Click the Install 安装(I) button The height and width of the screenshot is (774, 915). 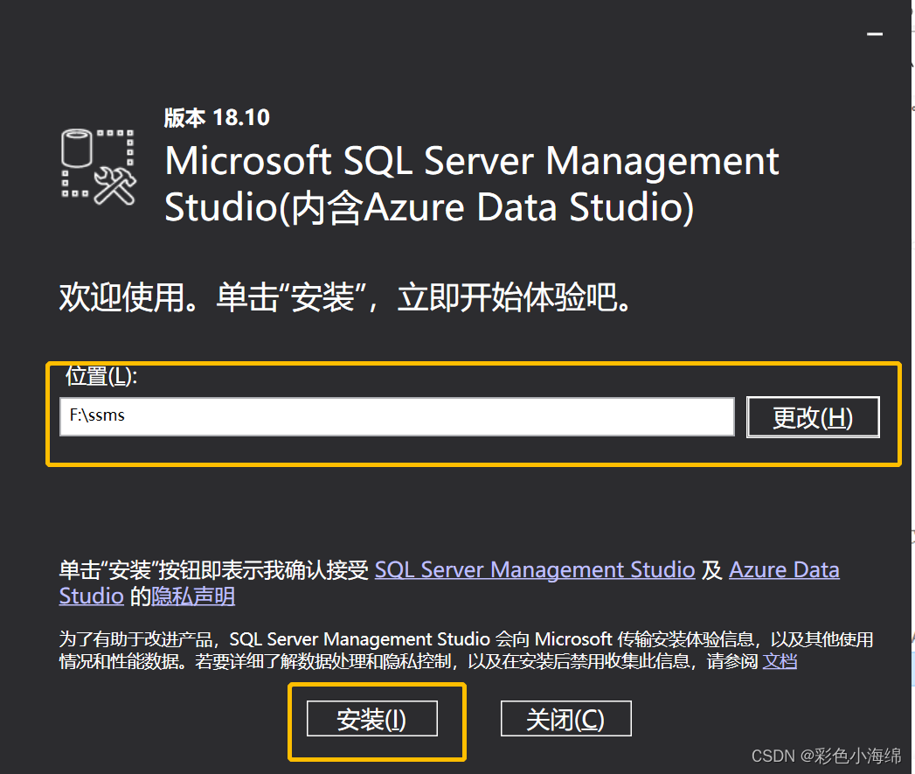(x=371, y=719)
